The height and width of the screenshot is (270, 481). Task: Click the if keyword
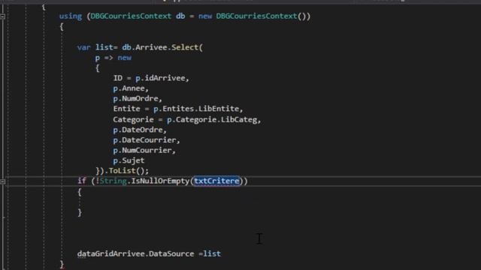82,181
